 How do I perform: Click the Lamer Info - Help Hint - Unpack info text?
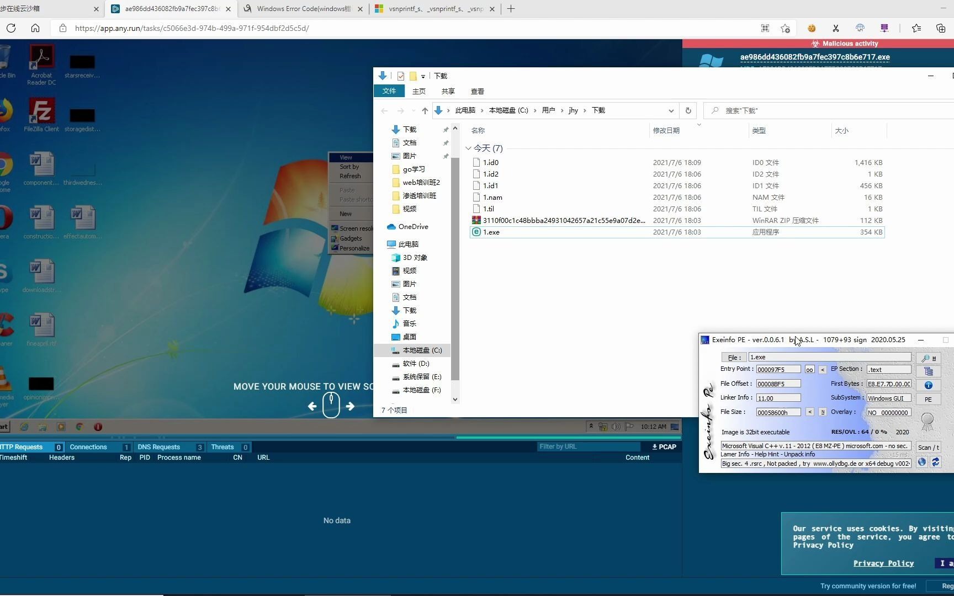(x=767, y=455)
